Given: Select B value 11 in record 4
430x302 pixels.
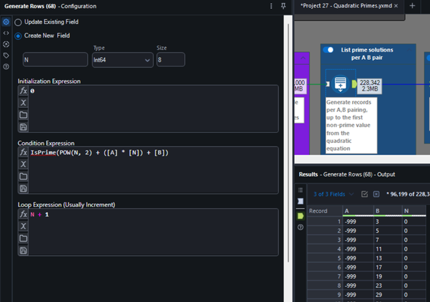Looking at the screenshot, I should click(x=388, y=249).
